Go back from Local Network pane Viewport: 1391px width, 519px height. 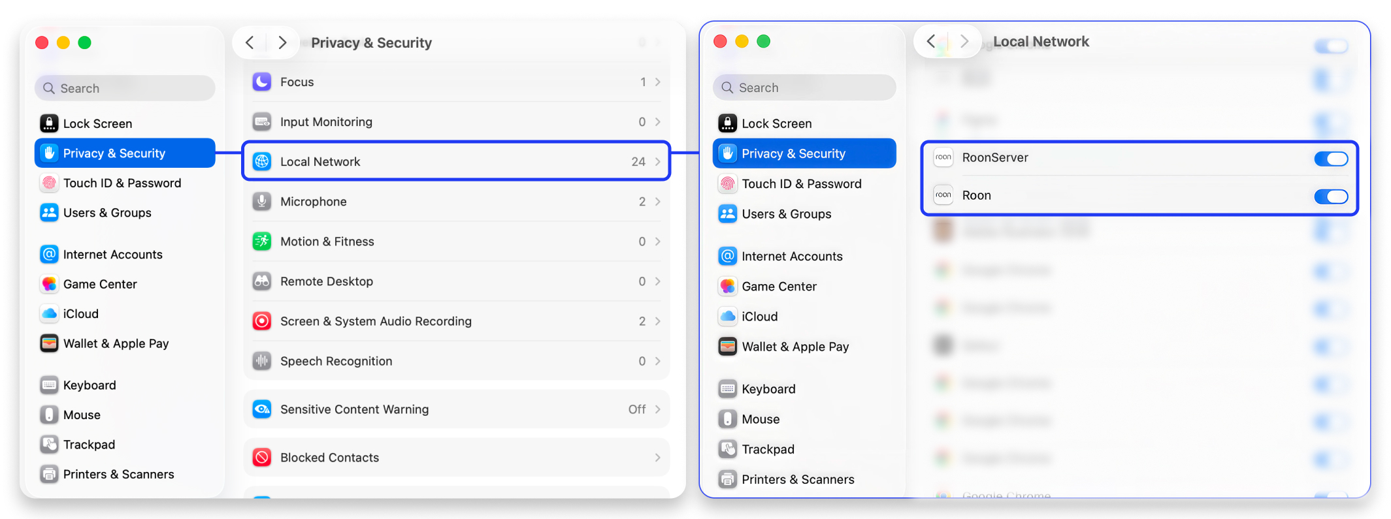931,41
